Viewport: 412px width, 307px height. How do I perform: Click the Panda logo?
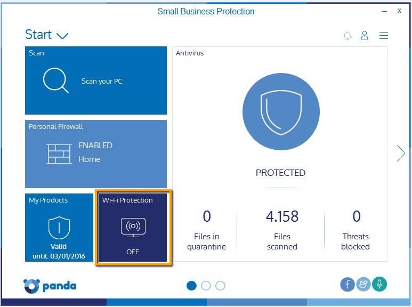50,286
